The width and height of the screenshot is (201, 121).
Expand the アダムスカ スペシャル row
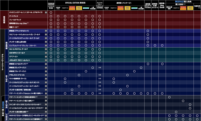pos(46,75)
